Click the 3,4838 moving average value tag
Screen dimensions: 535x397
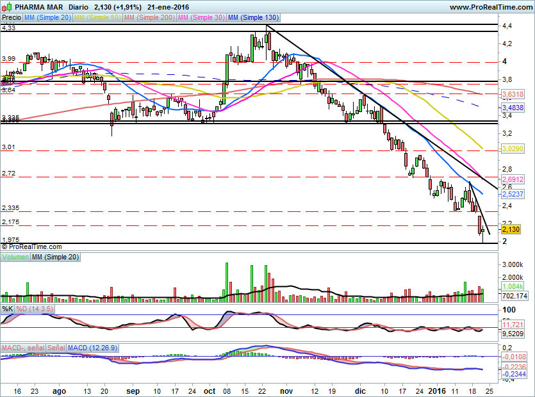pyautogui.click(x=513, y=108)
